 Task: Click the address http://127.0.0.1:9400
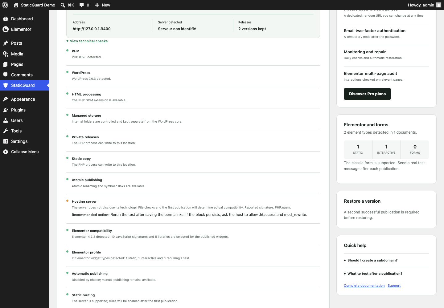pos(92,29)
